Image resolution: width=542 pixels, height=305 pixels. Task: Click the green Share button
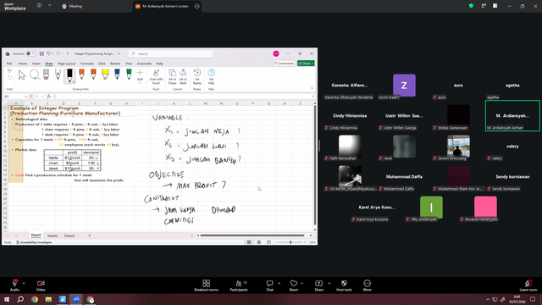pos(306,64)
